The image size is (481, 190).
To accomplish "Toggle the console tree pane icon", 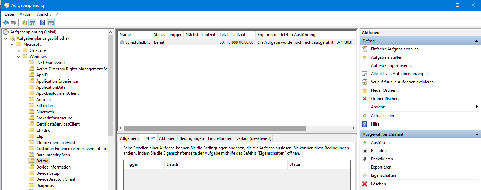I will tap(32, 23).
